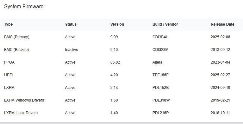The width and height of the screenshot is (243, 124).
Task: Click release date 2025-02-27
Action: 220,75
